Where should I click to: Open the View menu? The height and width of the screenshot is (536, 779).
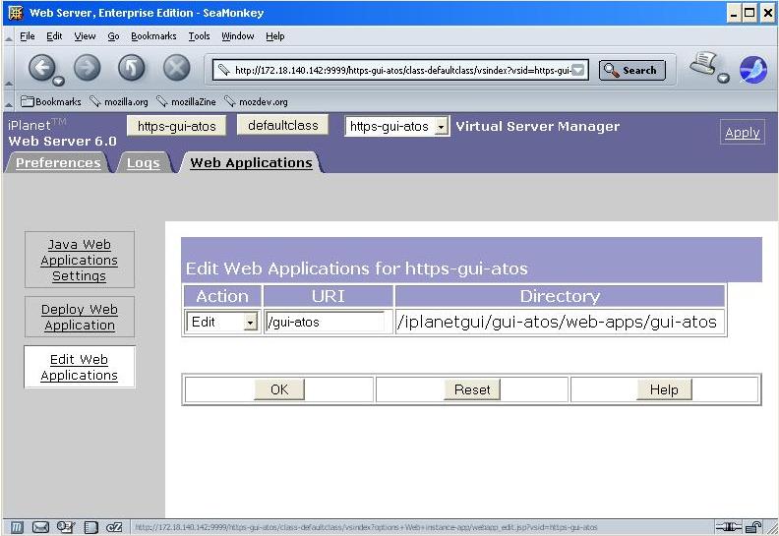(x=85, y=36)
